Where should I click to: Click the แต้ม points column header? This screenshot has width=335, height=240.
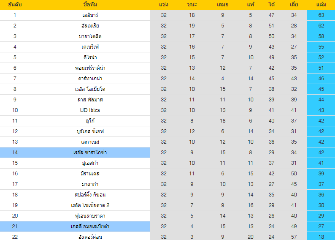tap(321, 5)
